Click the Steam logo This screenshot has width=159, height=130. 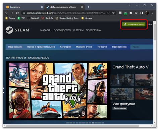18,30
